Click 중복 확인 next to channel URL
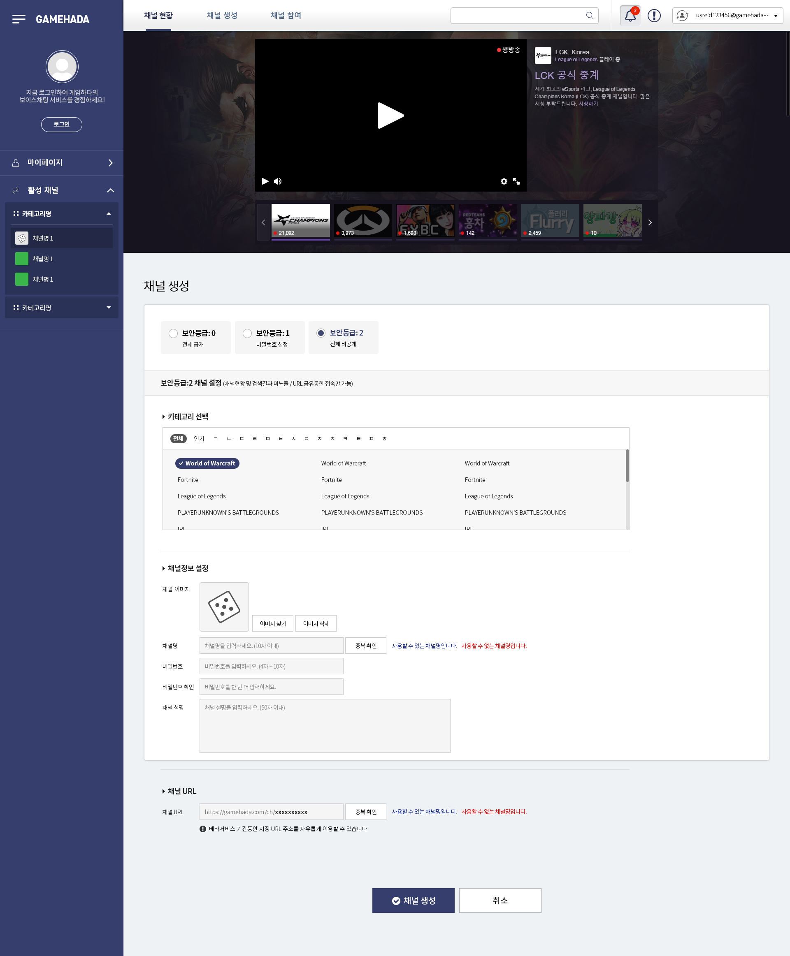 (366, 812)
